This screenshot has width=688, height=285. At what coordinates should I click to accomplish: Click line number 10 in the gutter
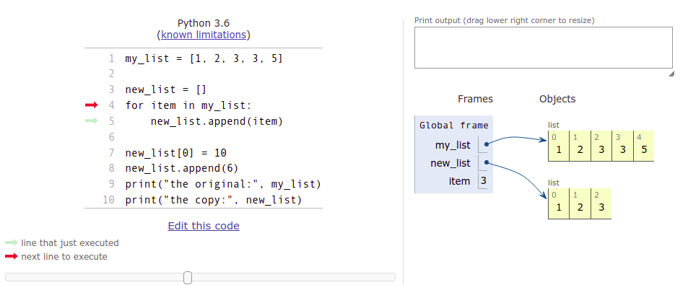[108, 201]
